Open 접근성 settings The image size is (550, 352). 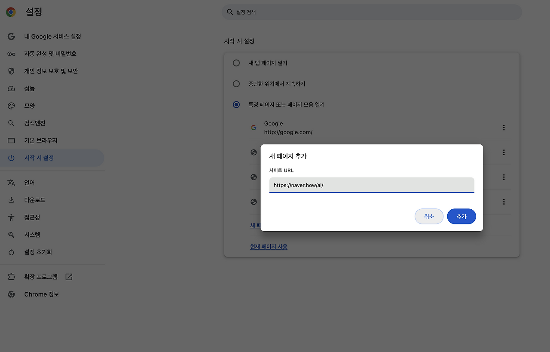click(52, 217)
